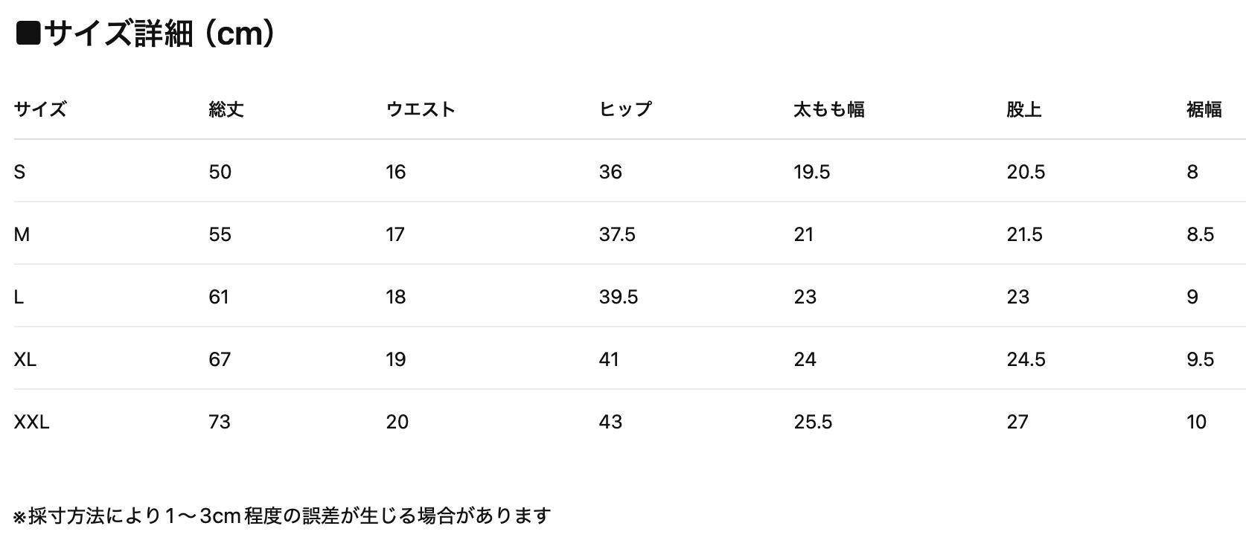Click the 採寸方法 measurement error note

pyautogui.click(x=282, y=515)
